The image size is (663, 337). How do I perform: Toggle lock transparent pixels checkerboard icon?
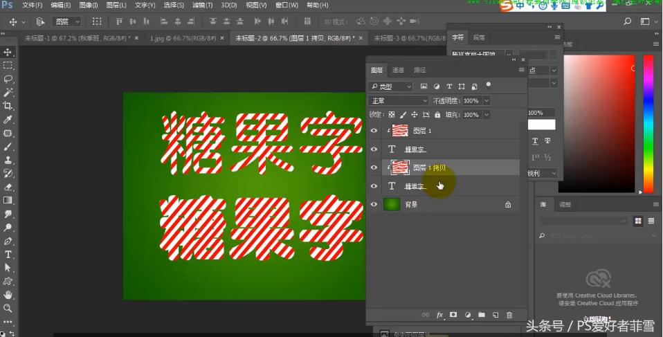(x=392, y=115)
